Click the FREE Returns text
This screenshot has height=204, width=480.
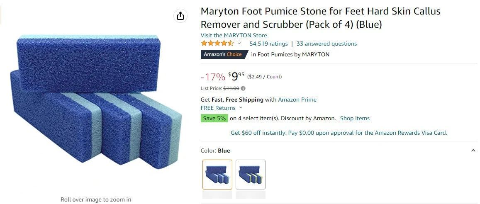[218, 108]
